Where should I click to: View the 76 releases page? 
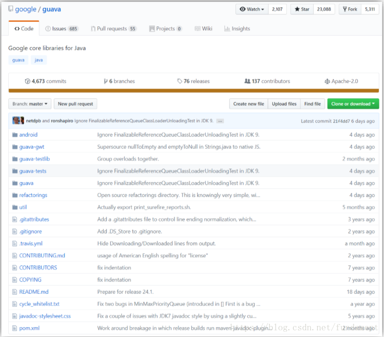tap(194, 81)
